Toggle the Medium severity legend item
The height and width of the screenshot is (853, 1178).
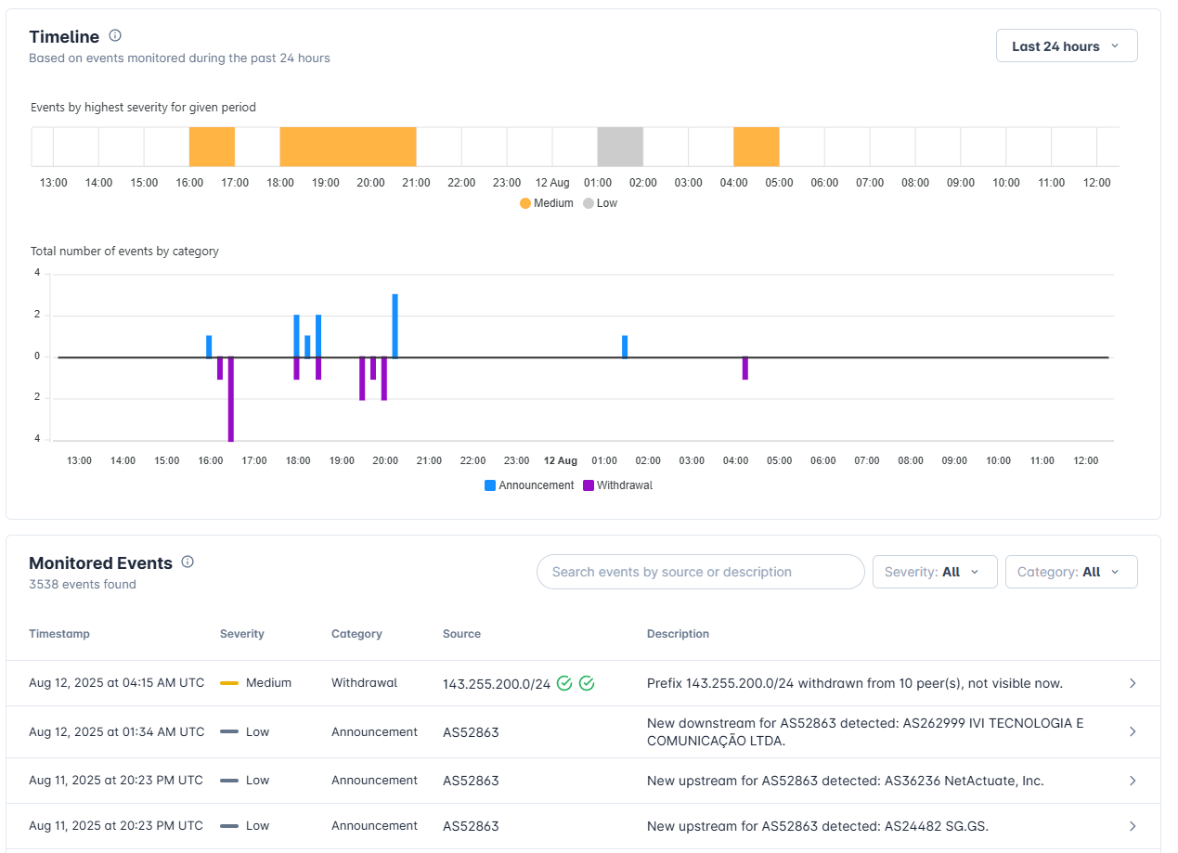pos(547,203)
